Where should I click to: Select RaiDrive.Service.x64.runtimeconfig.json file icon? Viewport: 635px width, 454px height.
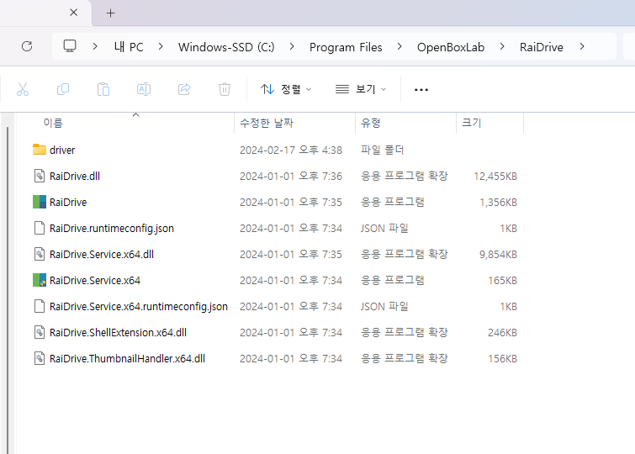coord(40,306)
